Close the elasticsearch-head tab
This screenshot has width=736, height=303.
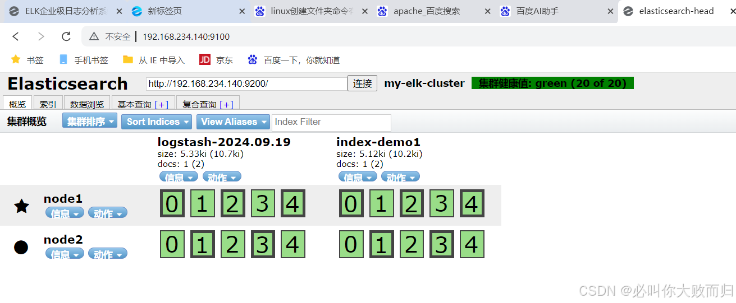click(733, 11)
